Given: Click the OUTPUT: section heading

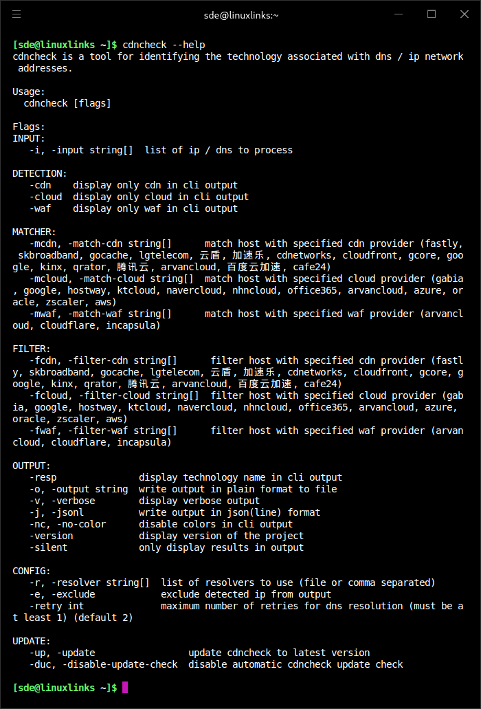Looking at the screenshot, I should click(32, 466).
